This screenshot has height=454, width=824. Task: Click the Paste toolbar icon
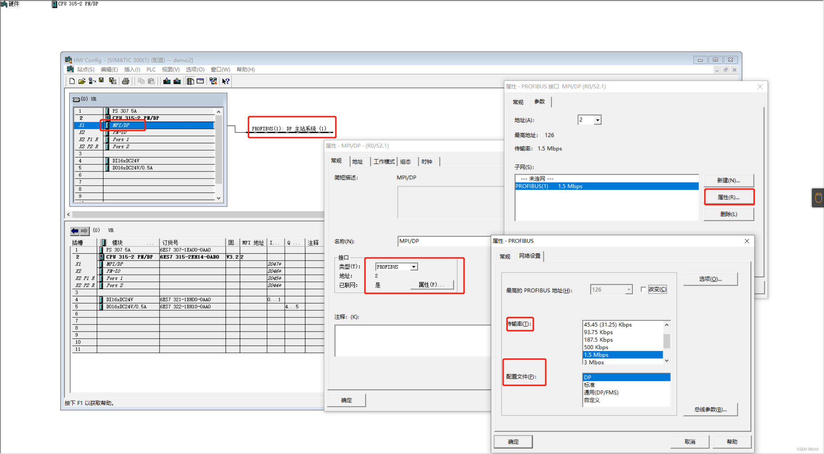151,81
